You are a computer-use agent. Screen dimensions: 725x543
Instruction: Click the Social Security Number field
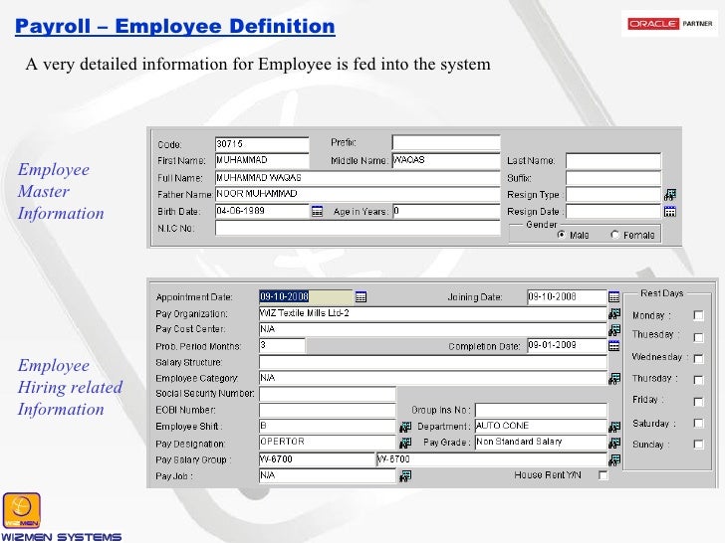coord(328,394)
